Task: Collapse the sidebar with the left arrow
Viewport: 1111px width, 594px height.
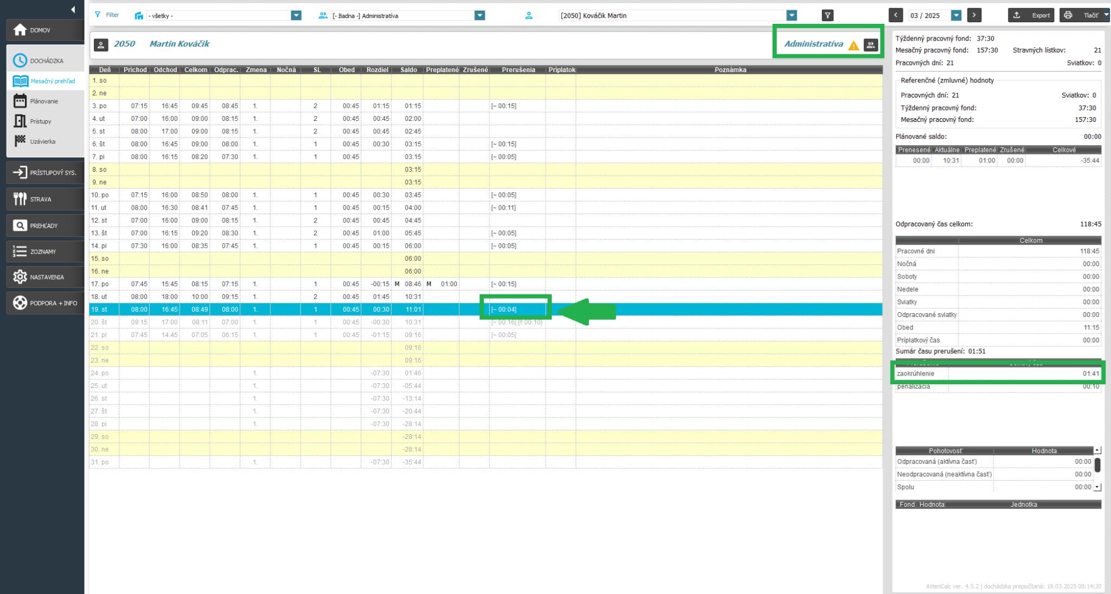Action: 73,9
